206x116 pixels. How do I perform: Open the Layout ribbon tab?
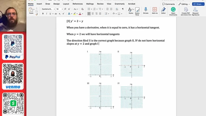(x=66, y=4)
